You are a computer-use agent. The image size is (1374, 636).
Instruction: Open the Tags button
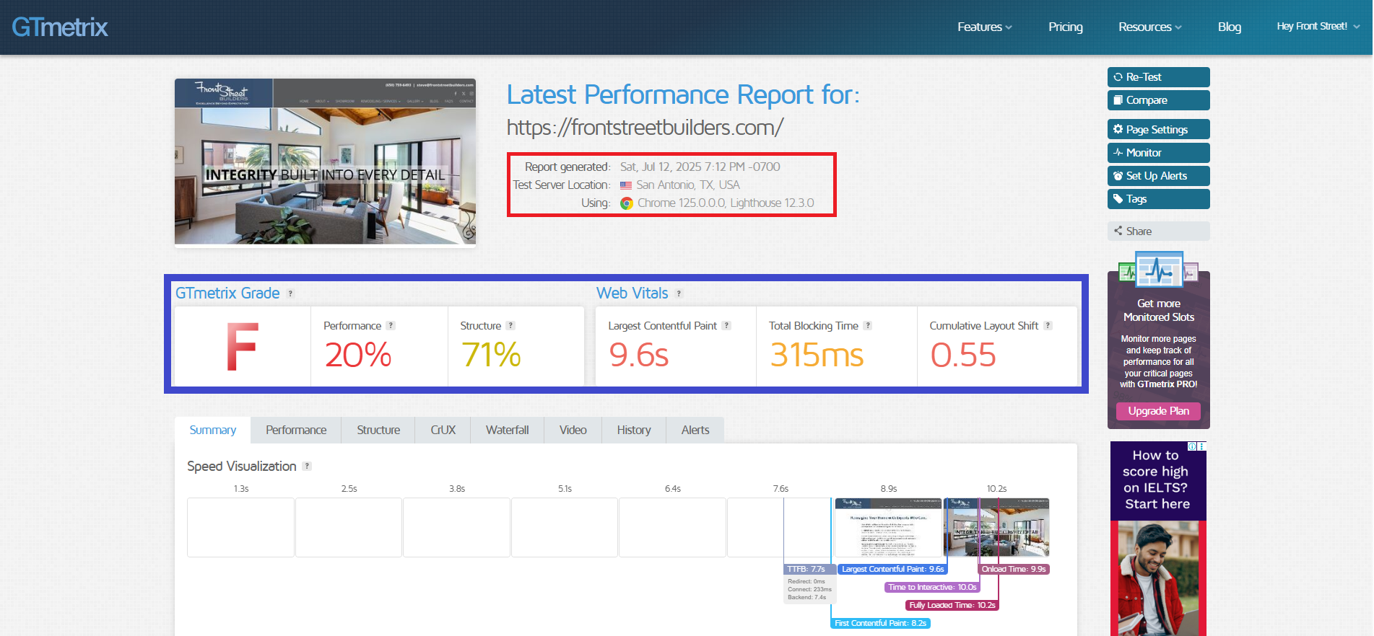coord(1158,198)
